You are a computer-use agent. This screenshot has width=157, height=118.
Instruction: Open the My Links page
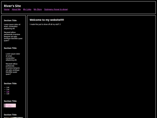[27, 9]
